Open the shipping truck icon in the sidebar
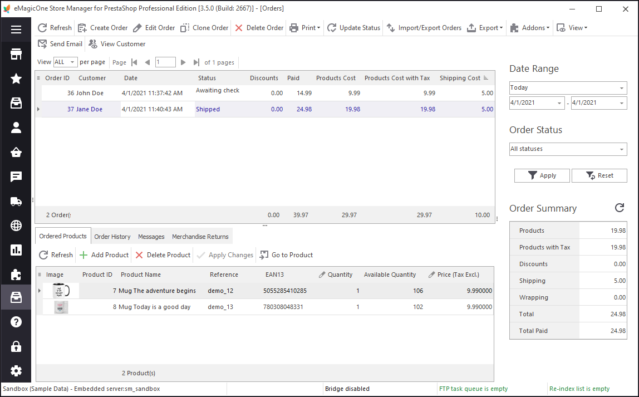This screenshot has width=639, height=397. point(16,201)
